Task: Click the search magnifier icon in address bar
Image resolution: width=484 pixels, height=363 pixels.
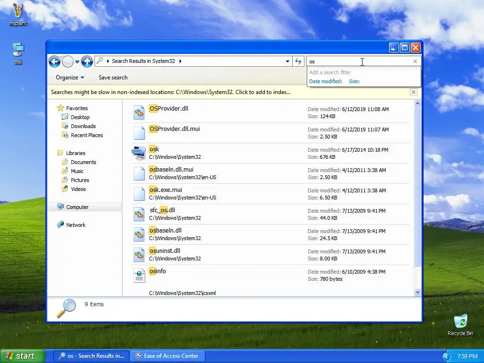Action: pos(99,61)
